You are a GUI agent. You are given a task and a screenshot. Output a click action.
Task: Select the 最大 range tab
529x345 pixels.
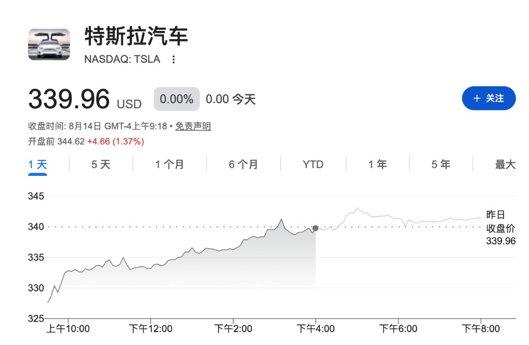click(x=505, y=165)
